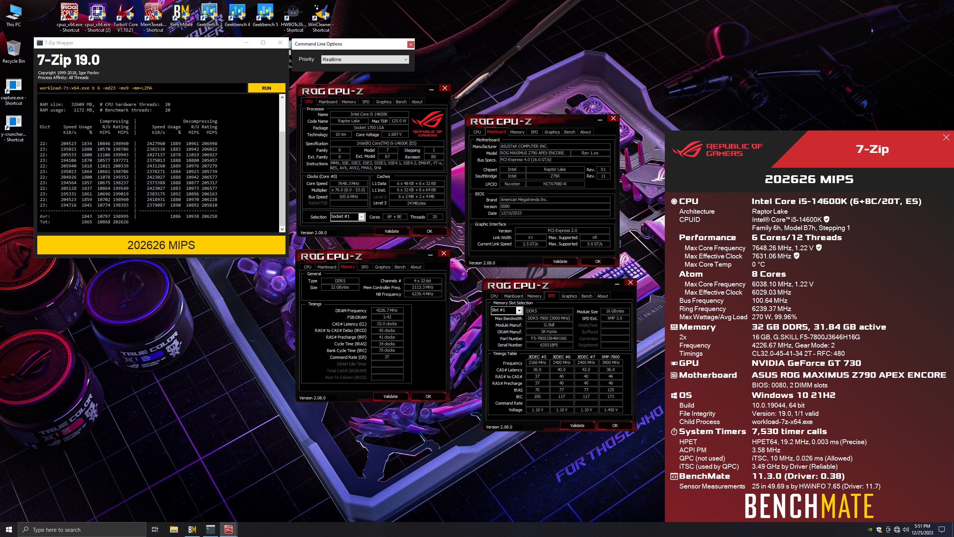Viewport: 954px width, 537px height.
Task: Click OK in the SPD window
Action: click(615, 425)
